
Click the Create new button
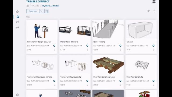tap(33, 11)
